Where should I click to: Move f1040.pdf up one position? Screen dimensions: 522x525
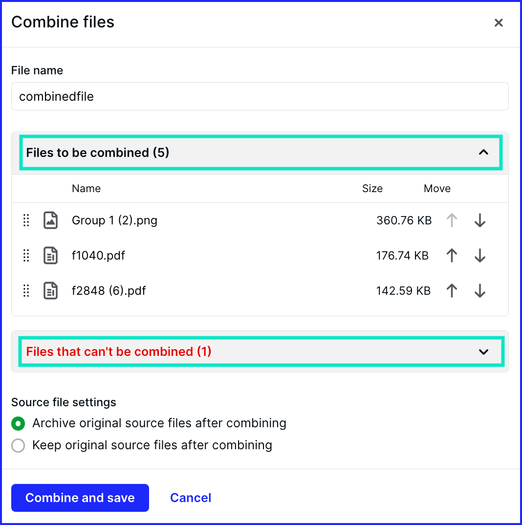[452, 256]
